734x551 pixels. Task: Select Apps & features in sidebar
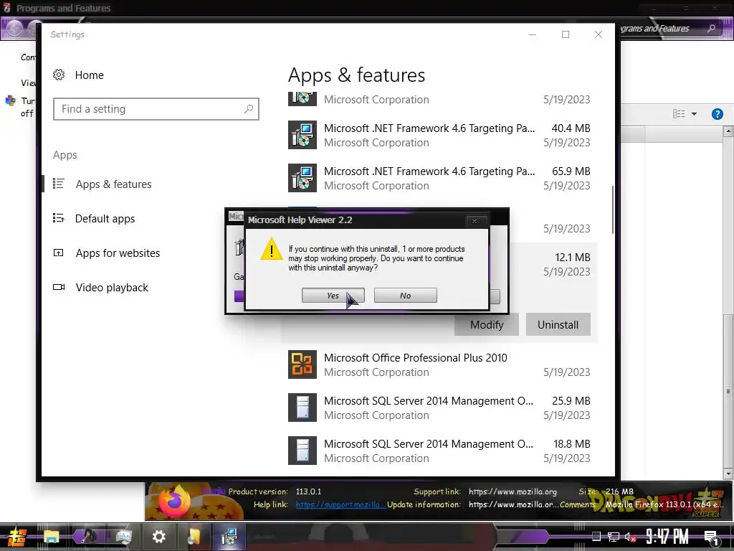click(x=114, y=184)
